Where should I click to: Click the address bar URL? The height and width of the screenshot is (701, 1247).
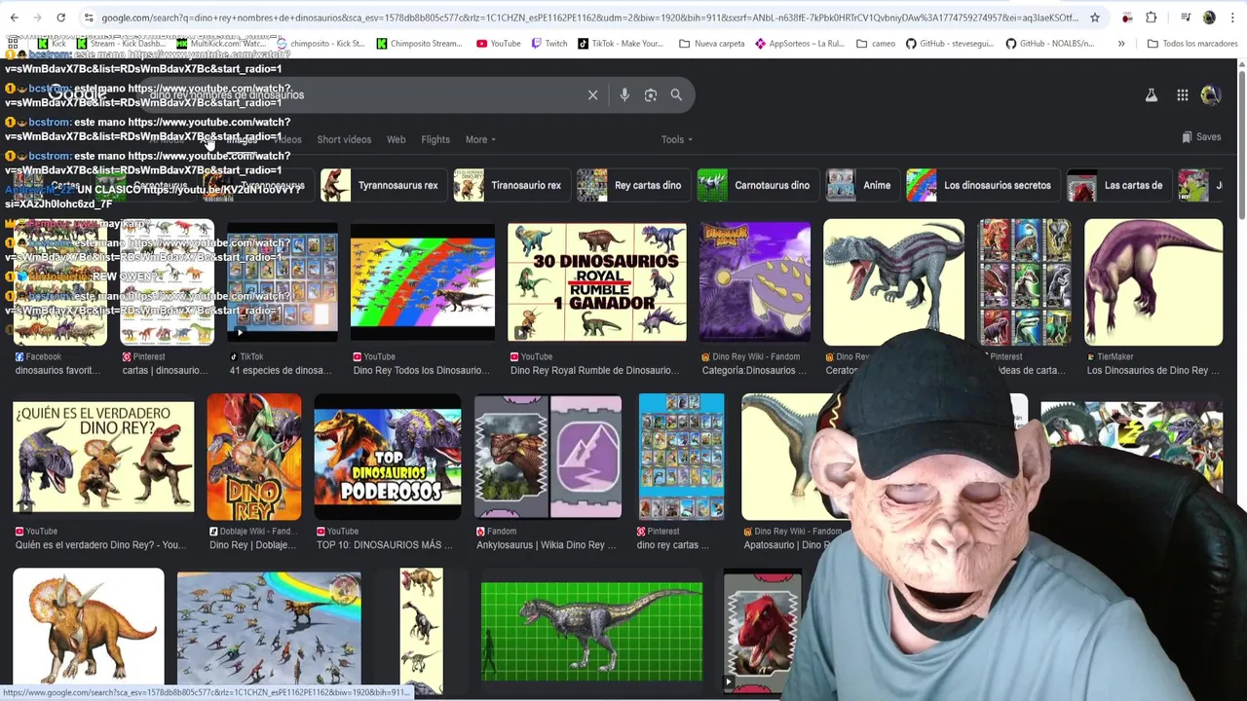point(588,18)
